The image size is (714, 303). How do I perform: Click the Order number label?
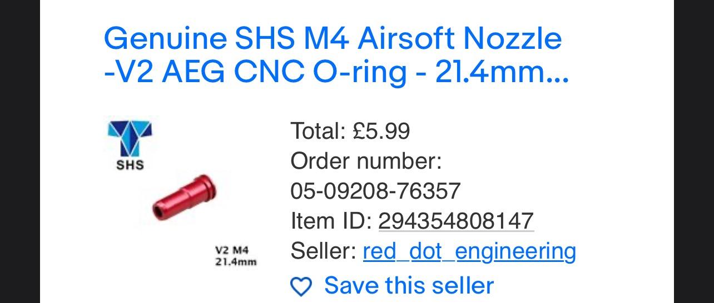[366, 161]
